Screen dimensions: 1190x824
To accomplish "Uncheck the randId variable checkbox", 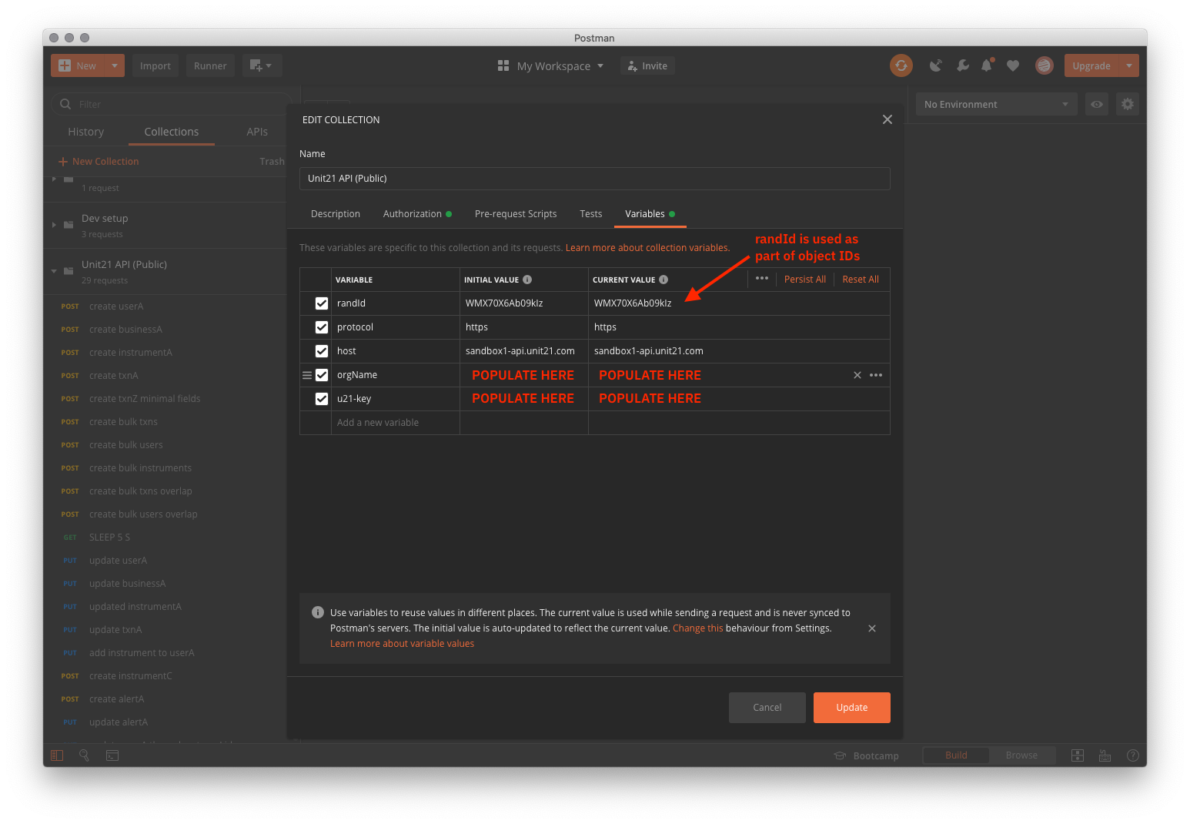I will [x=322, y=303].
